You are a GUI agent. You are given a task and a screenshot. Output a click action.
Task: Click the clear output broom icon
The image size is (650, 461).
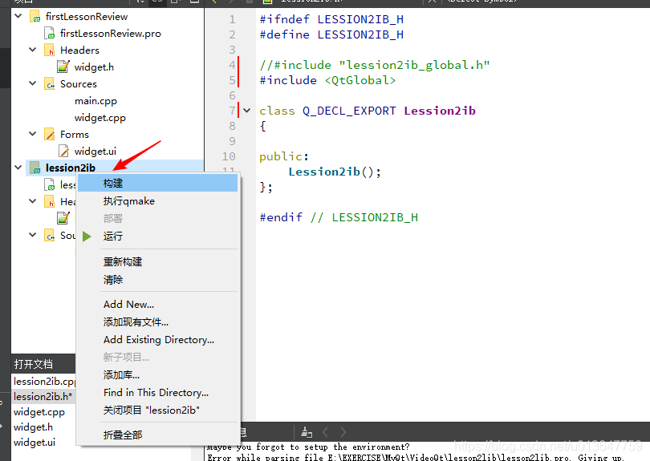tap(307, 432)
